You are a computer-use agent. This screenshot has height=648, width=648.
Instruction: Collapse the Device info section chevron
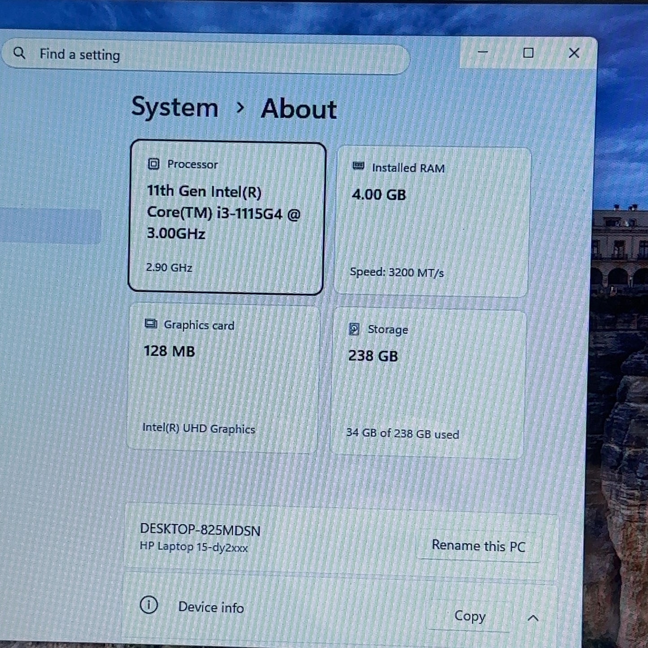coord(533,618)
